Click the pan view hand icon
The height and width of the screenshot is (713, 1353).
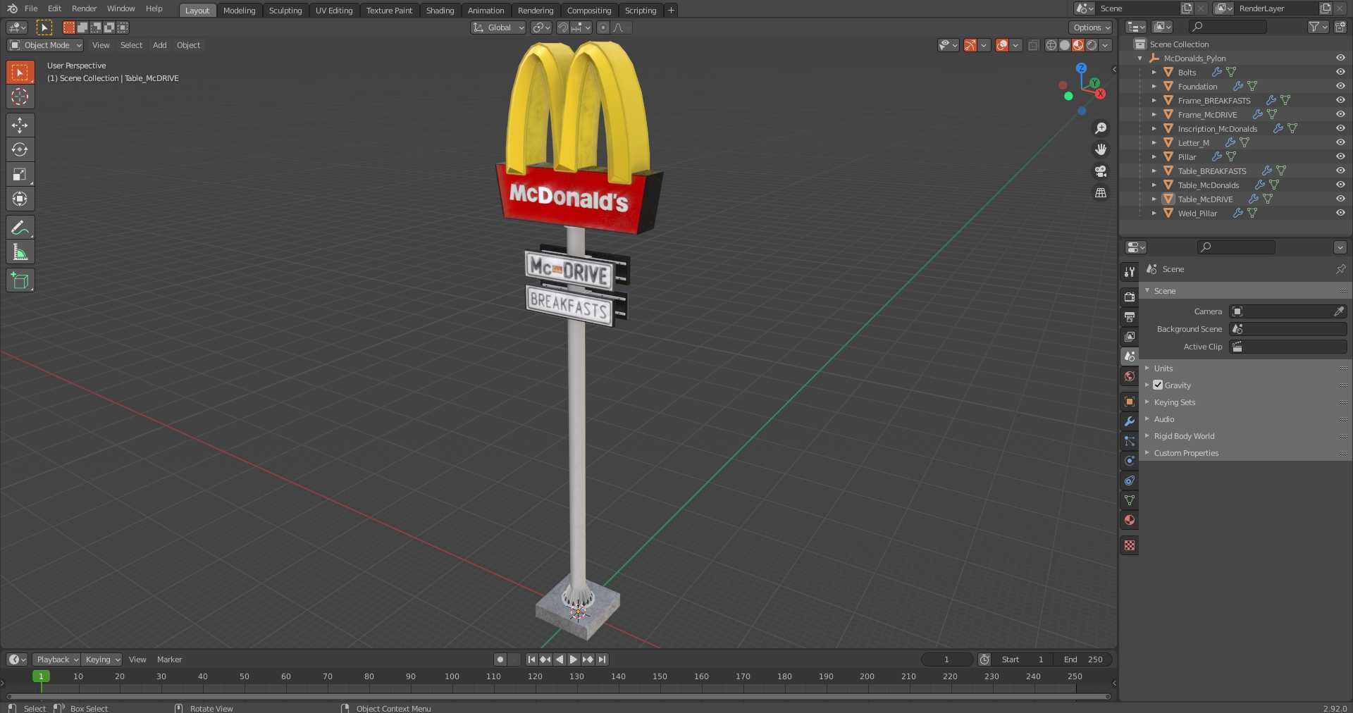1101,149
